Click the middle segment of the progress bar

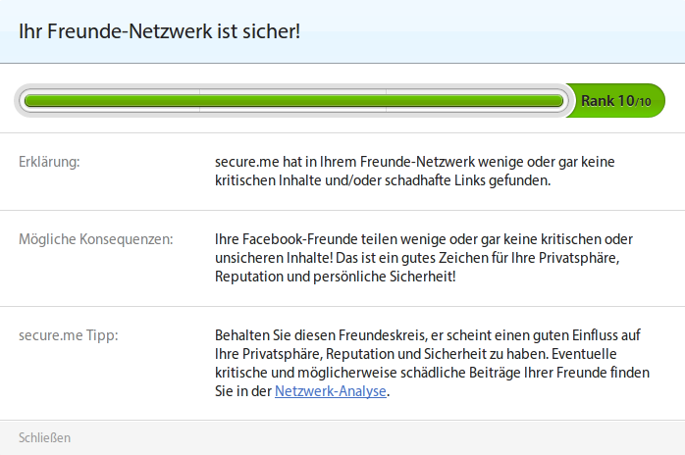292,101
